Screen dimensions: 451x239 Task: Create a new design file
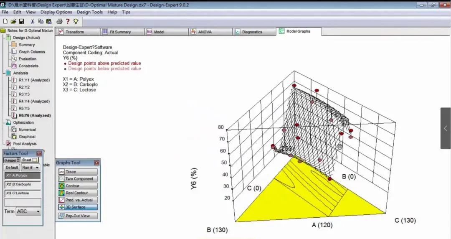click(x=5, y=21)
